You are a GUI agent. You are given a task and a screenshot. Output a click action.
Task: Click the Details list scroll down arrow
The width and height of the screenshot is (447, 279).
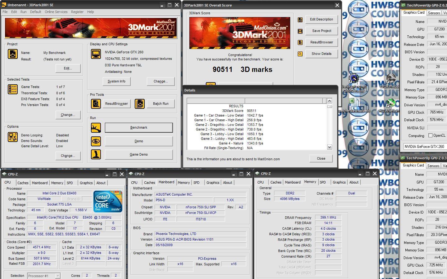tap(330, 147)
